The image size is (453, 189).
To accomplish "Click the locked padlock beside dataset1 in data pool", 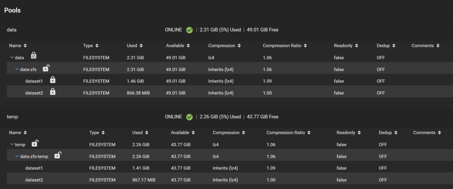I will (53, 80).
